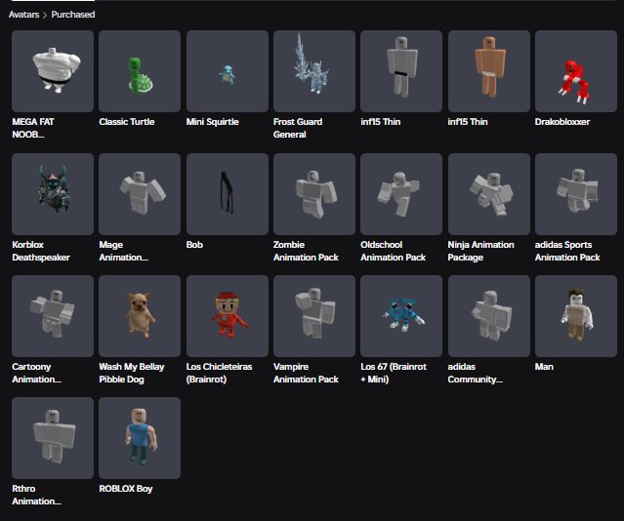Click the 'Los Chicleteiras (Brainrot)' label
624x521 pixels.
pyautogui.click(x=219, y=373)
